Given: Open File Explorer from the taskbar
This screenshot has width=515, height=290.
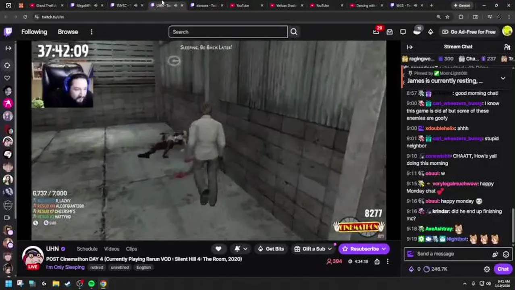Looking at the screenshot, I should [x=56, y=284].
